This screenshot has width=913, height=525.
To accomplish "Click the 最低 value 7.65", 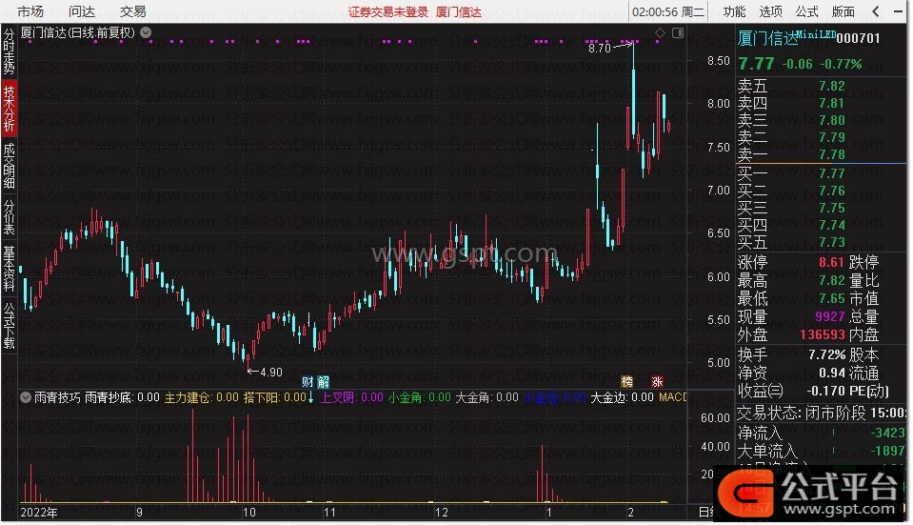I will [831, 299].
